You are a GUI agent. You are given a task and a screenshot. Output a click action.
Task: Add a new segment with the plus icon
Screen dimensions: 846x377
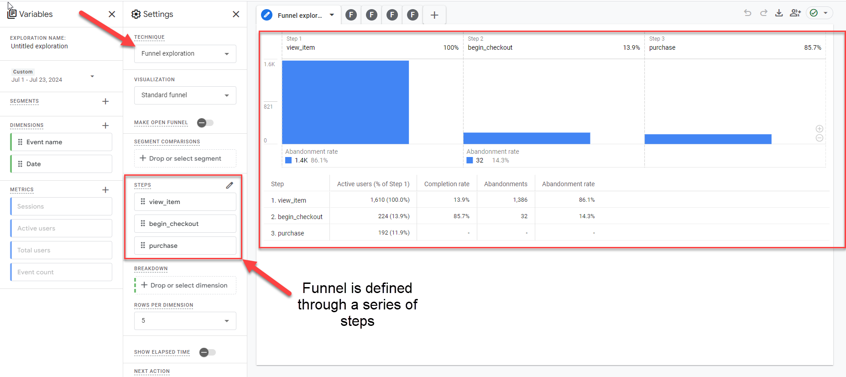105,101
